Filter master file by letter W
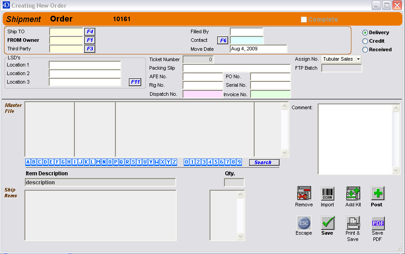This screenshot has height=254, width=405. pos(157,162)
